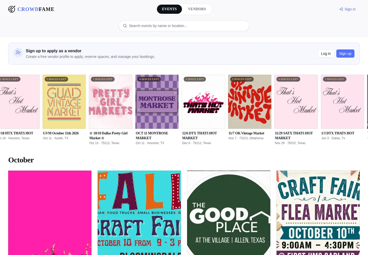Open the flaming Thats Hot Market poster
This screenshot has height=255, width=368.
click(x=203, y=102)
